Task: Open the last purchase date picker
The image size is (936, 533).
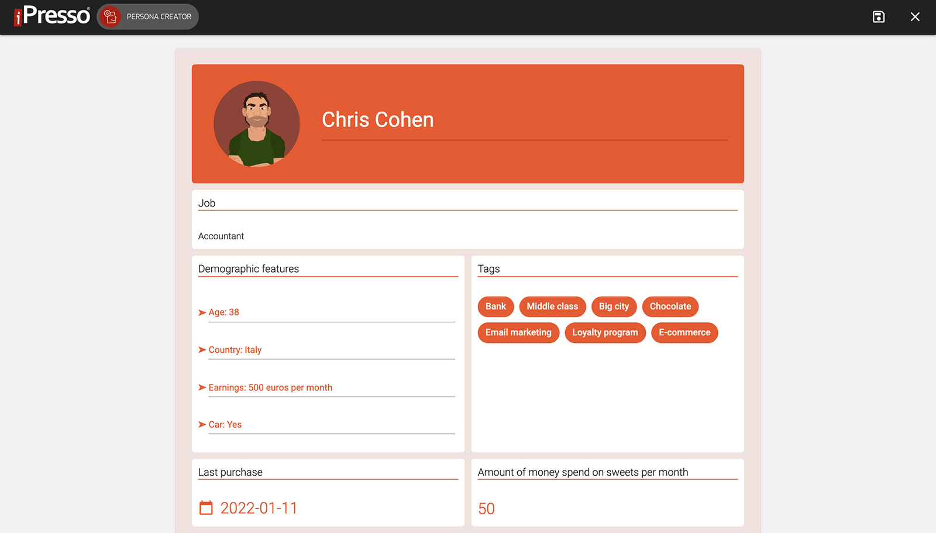Action: coord(258,508)
